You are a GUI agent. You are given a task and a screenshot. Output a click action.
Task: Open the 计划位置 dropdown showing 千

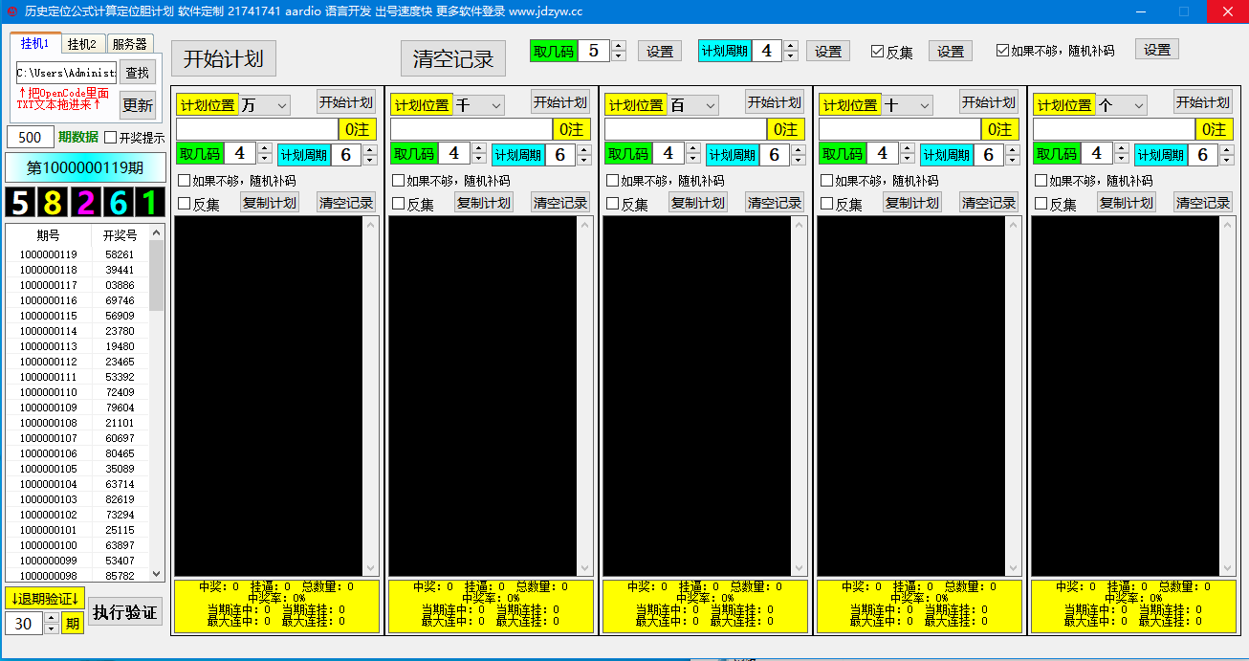click(x=479, y=105)
